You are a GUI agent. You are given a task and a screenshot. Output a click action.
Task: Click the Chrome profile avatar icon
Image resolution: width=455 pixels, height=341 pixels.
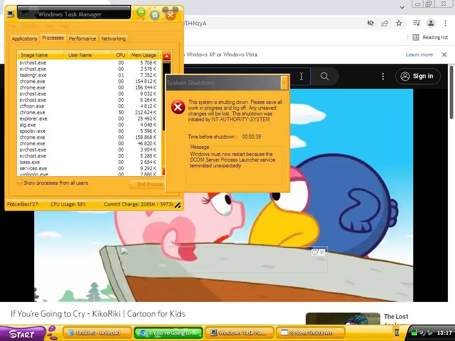(x=431, y=23)
